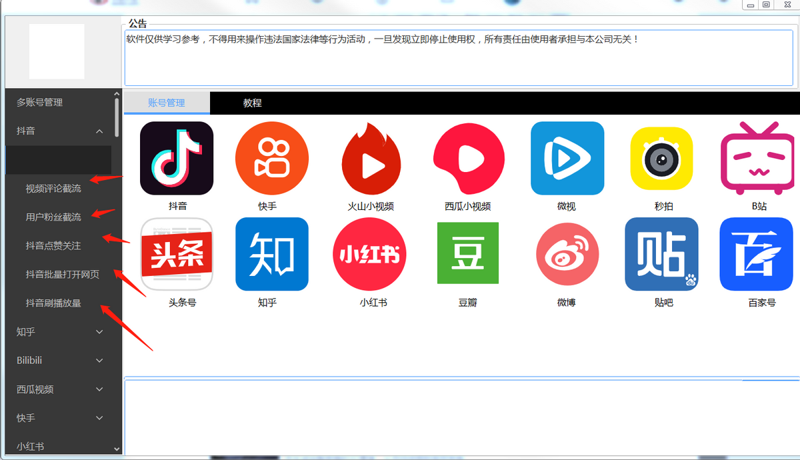Select 多账号管理 in the sidebar
Image resolution: width=800 pixels, height=460 pixels.
(58, 103)
